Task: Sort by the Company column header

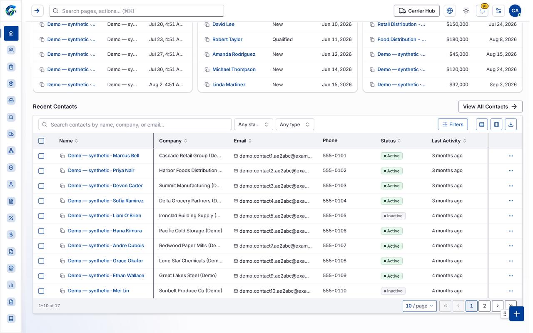Action: (x=173, y=141)
